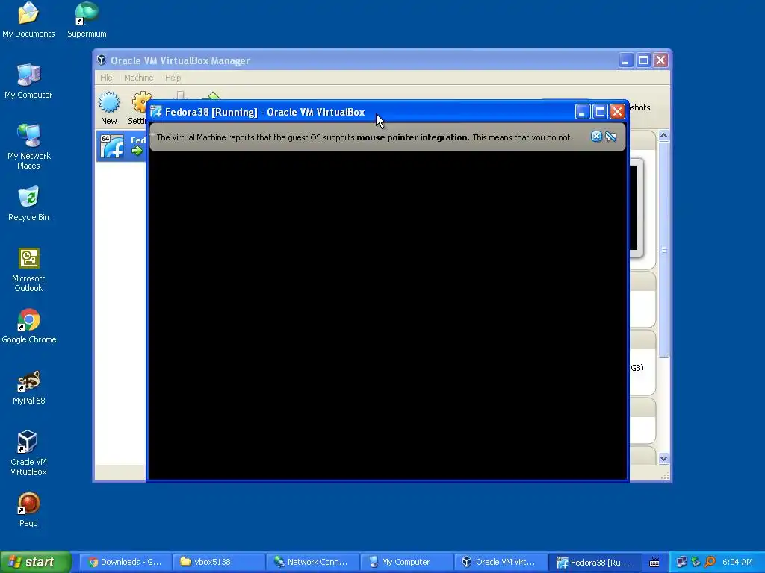765x573 pixels.
Task: Click the orange magnifier tray icon
Action: pyautogui.click(x=710, y=562)
